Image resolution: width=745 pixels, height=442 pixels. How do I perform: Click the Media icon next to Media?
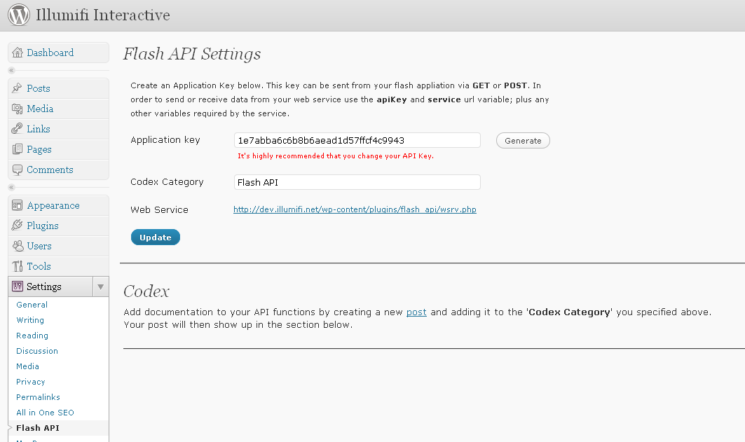tap(17, 109)
